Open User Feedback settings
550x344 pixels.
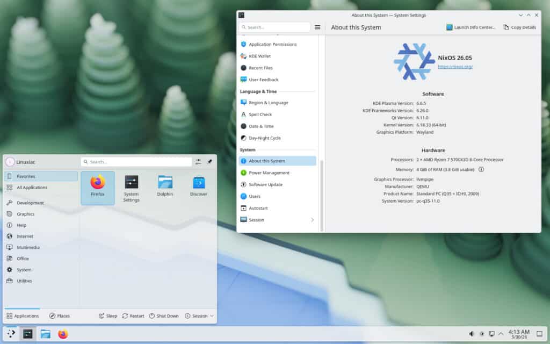click(x=277, y=80)
